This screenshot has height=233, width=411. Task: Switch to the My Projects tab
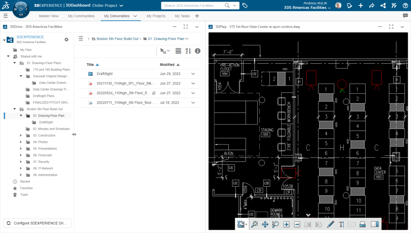click(x=156, y=16)
